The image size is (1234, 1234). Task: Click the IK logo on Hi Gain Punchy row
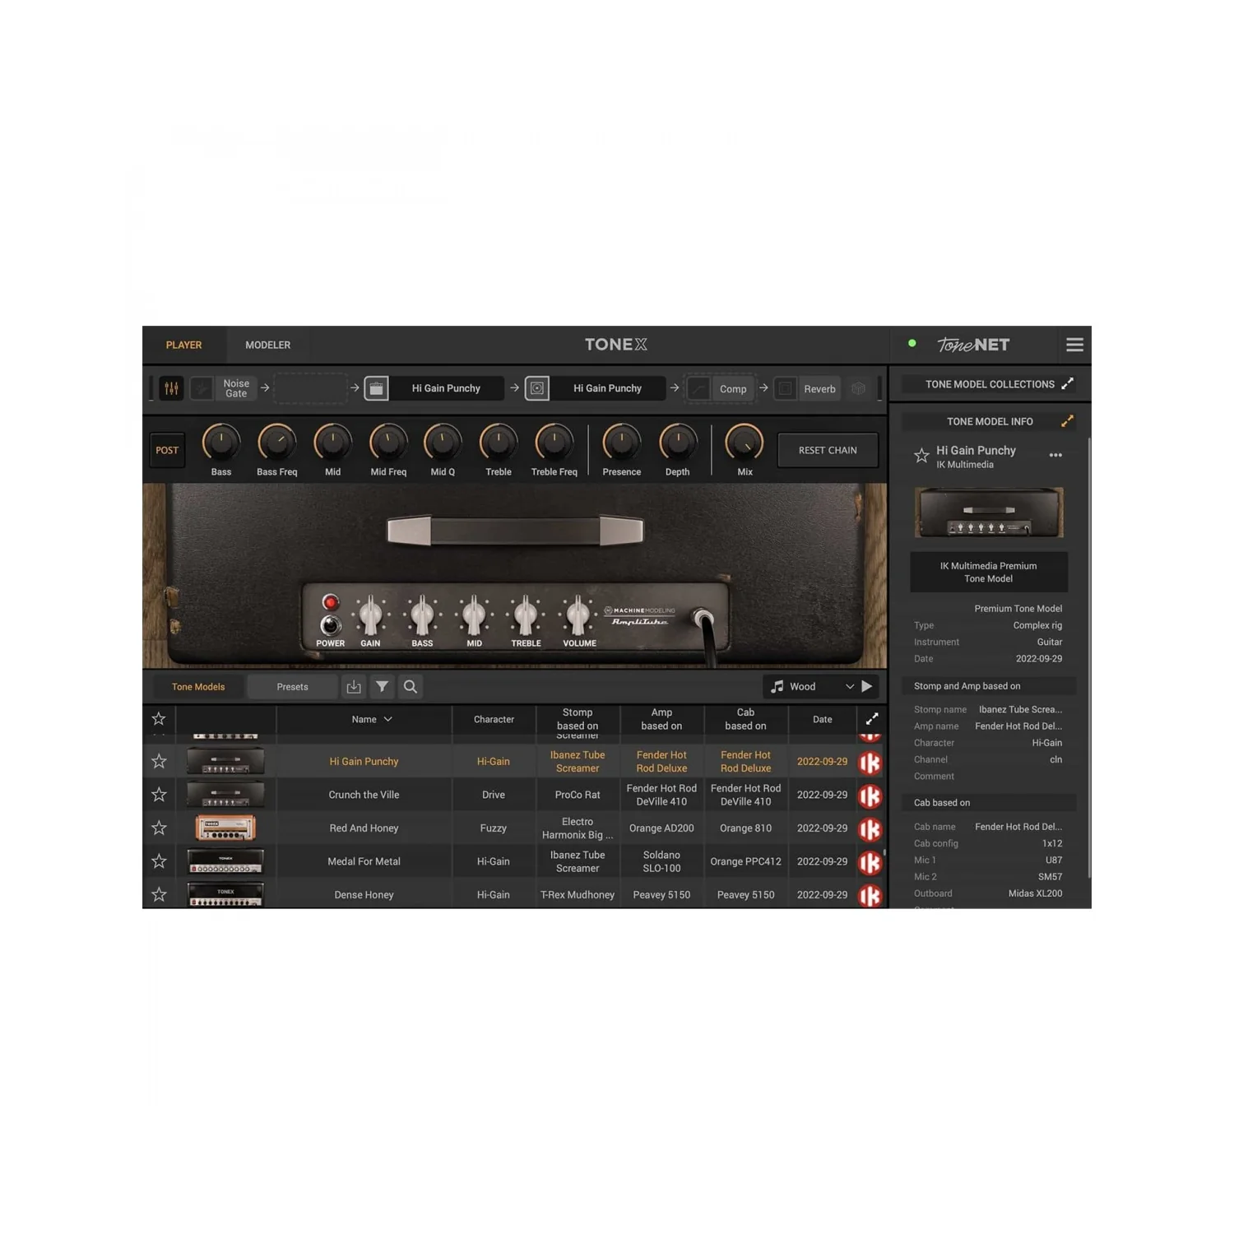870,763
